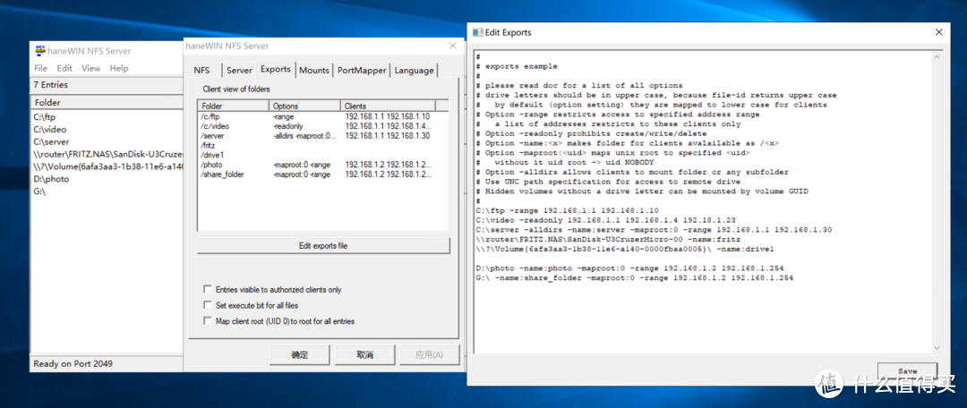Viewport: 967px width, 408px height.
Task: Switch to the Server tab
Action: point(239,71)
